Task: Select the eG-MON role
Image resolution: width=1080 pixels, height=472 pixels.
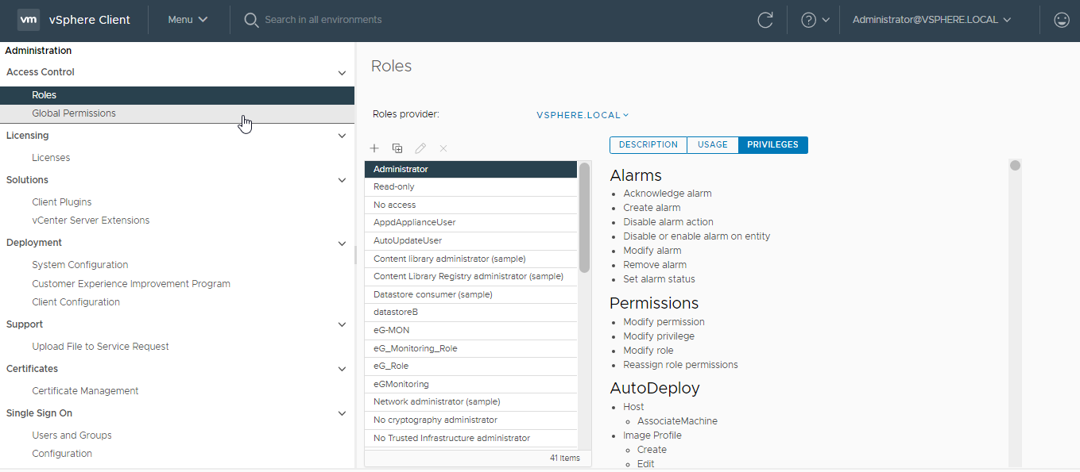Action: [x=470, y=330]
